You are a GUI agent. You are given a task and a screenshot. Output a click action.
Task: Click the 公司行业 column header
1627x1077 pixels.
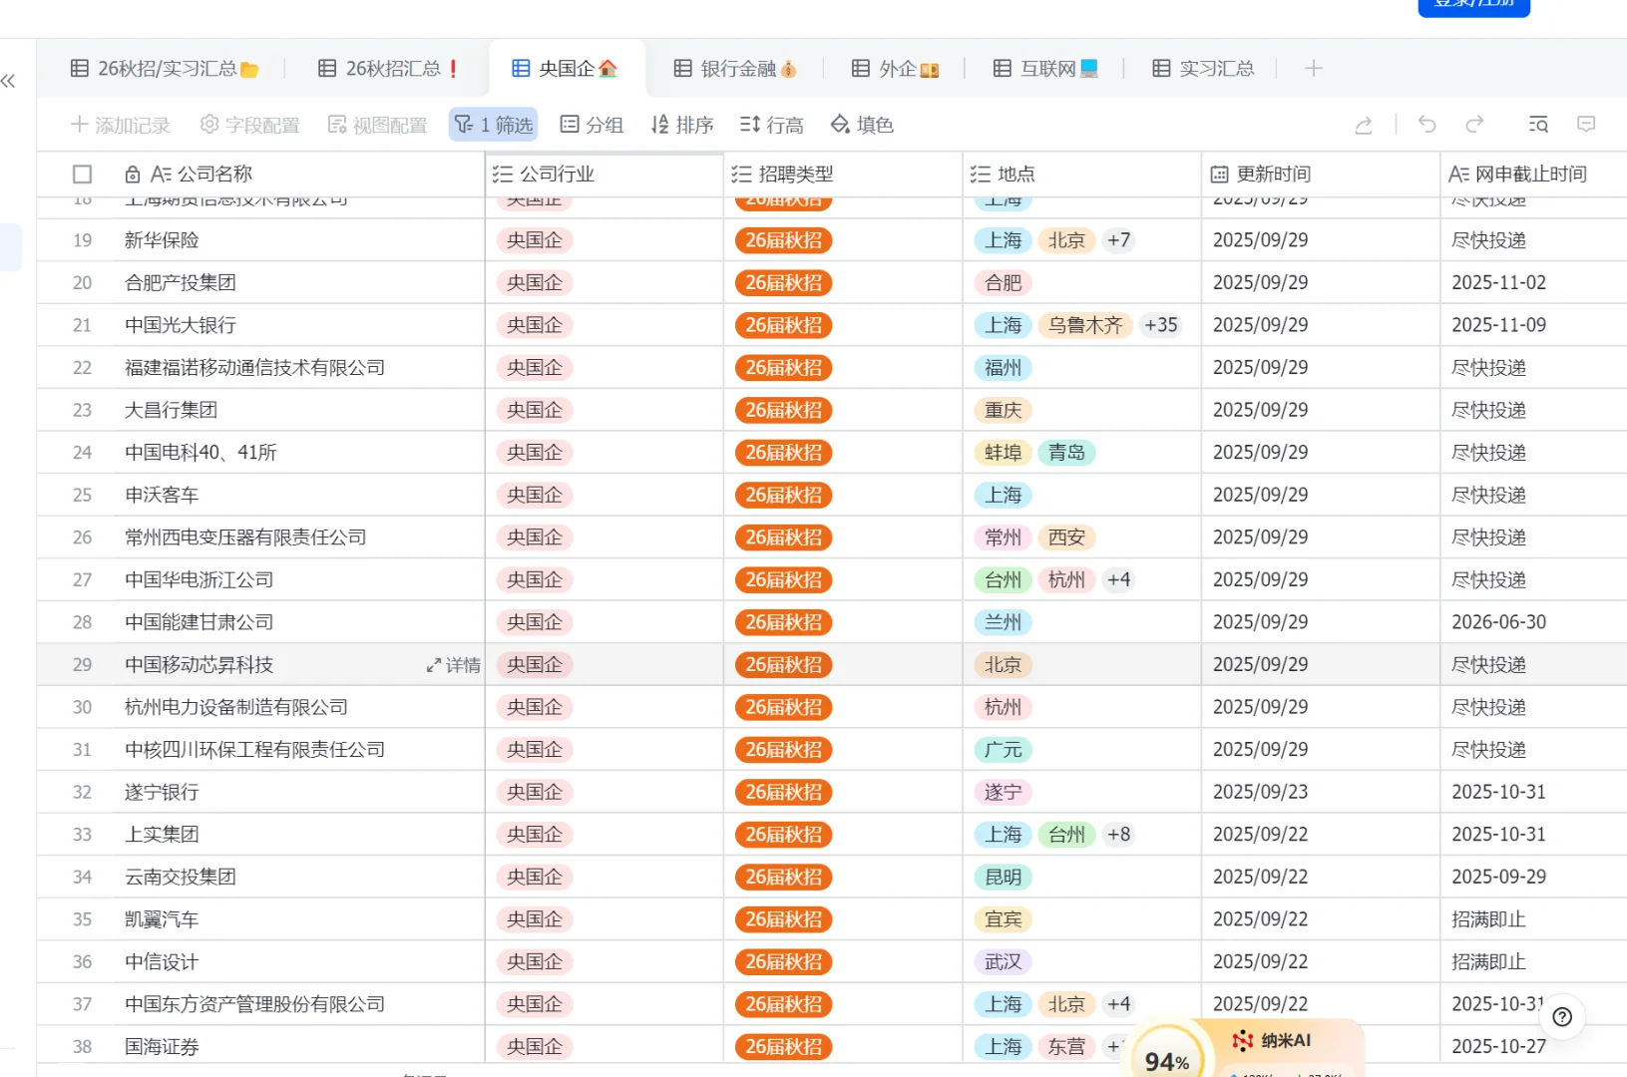pyautogui.click(x=605, y=175)
